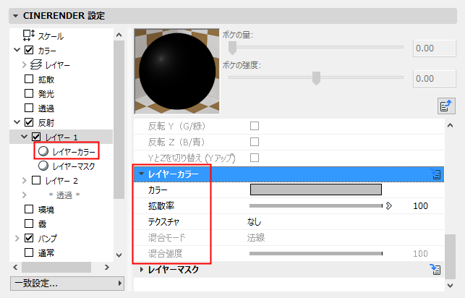Toggle the 反転 Y (G/緑) checkbox
Screen dimensions: 465x298
click(255, 126)
